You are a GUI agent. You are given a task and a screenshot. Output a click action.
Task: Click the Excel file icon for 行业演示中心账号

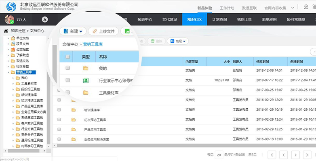pos(86,80)
